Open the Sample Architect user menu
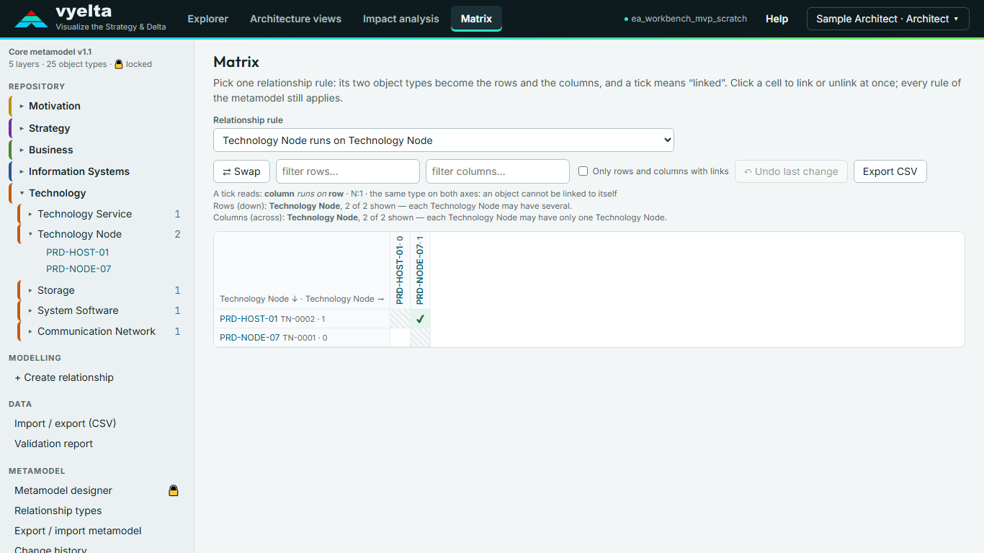Screen dimensions: 984x553 [887, 19]
